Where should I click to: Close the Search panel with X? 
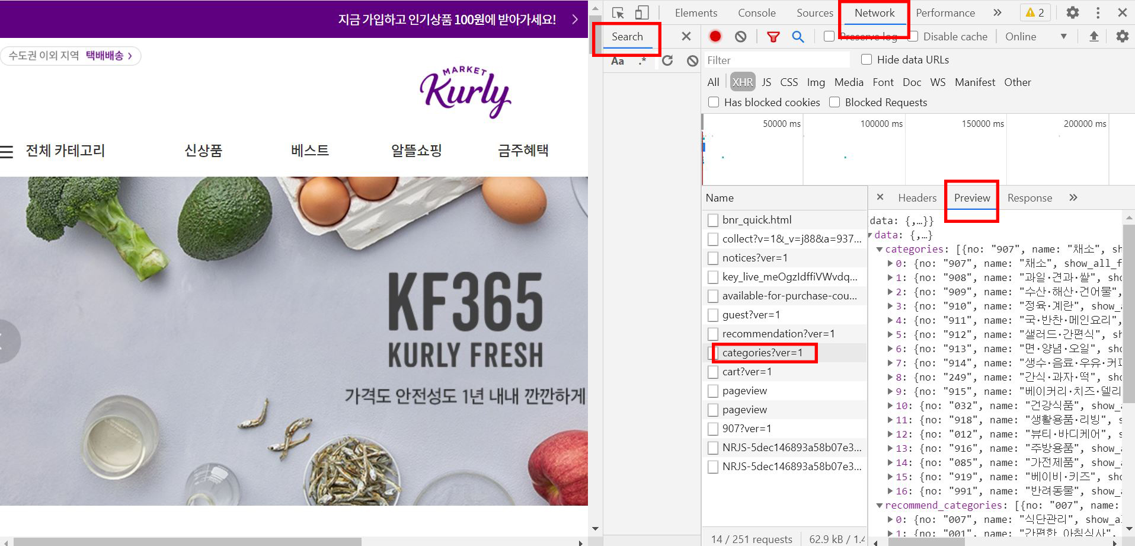pyautogui.click(x=686, y=37)
